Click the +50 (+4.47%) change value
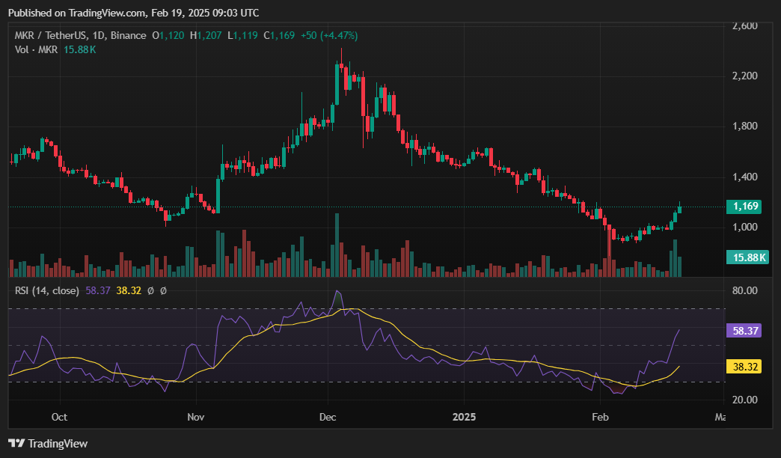Screen dimensions: 781x458 pos(328,35)
